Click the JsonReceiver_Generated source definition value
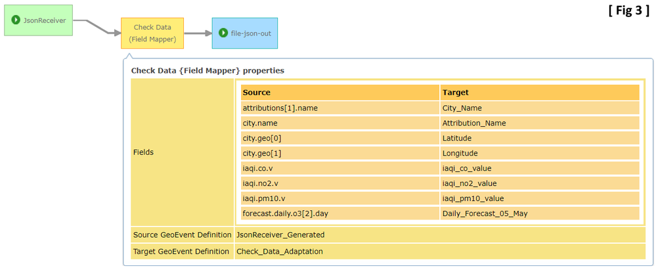 click(280, 234)
